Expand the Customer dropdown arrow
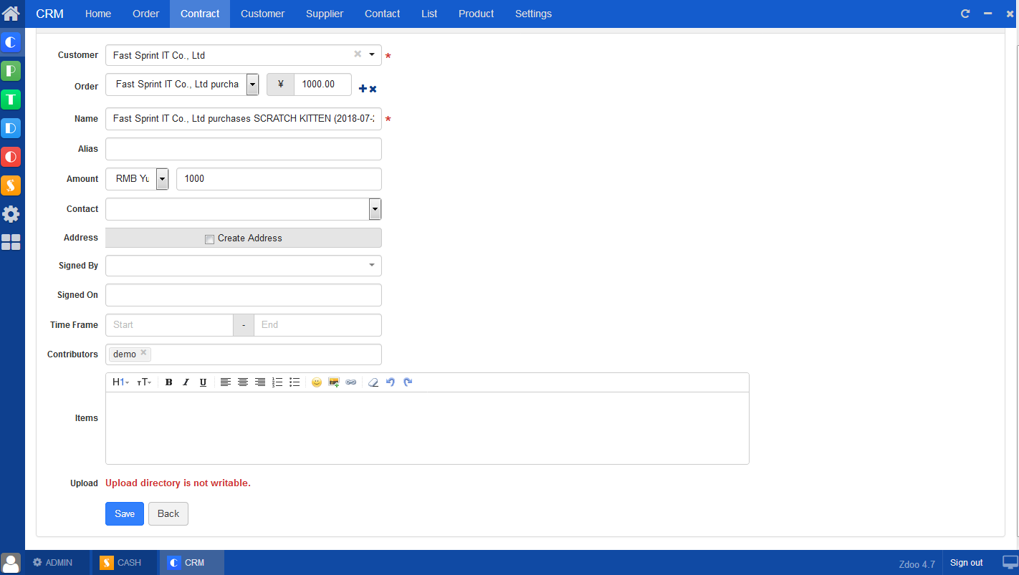Image resolution: width=1019 pixels, height=575 pixels. [372, 54]
